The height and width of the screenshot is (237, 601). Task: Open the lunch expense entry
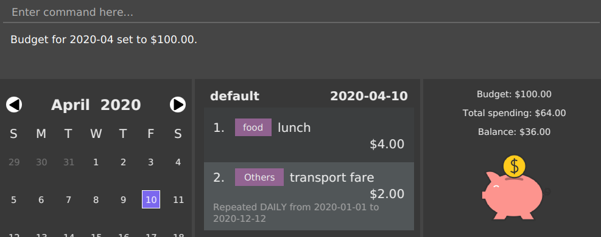click(309, 135)
